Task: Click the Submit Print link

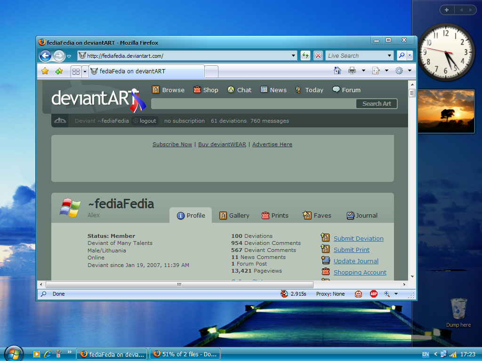Action: (x=352, y=250)
